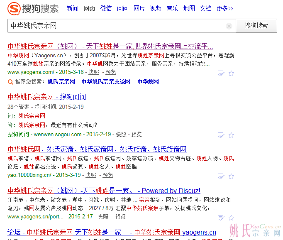Open 预览 for wenwen.sogou.com result
283x240 pixels.
137,135
